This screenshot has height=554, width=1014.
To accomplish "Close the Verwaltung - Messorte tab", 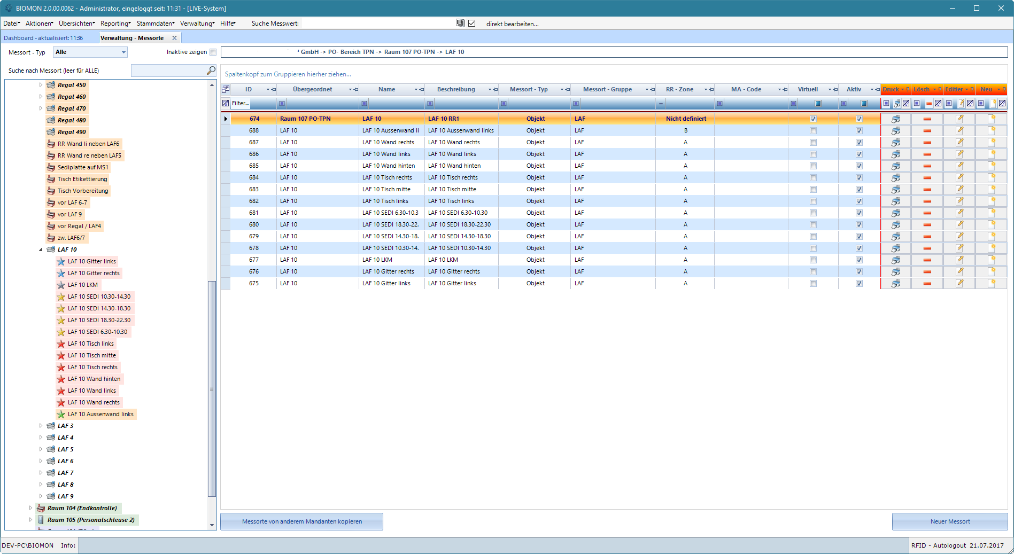I will 174,38.
